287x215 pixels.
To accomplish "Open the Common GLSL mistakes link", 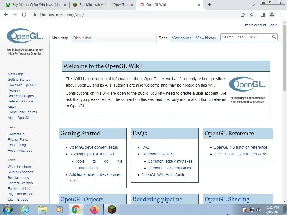I will click(169, 168).
